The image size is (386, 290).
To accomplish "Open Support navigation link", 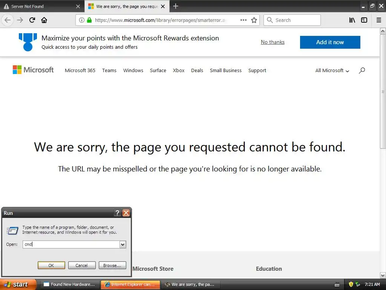I will pos(257,71).
